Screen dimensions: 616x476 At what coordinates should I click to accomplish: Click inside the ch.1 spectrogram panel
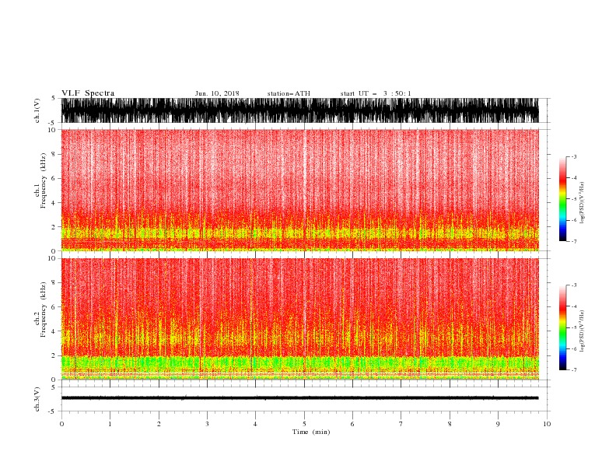[x=299, y=190]
